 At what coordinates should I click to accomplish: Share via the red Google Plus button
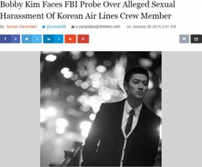(x=83, y=39)
